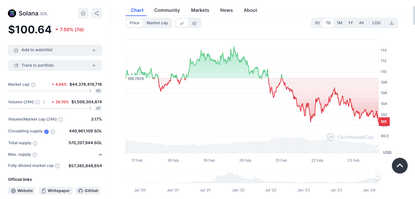The height and width of the screenshot is (199, 415).
Task: Set chart range to All
Action: 361,23
